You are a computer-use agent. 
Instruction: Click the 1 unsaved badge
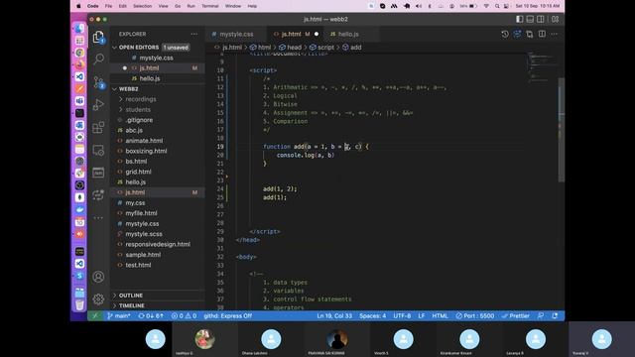pyautogui.click(x=176, y=48)
